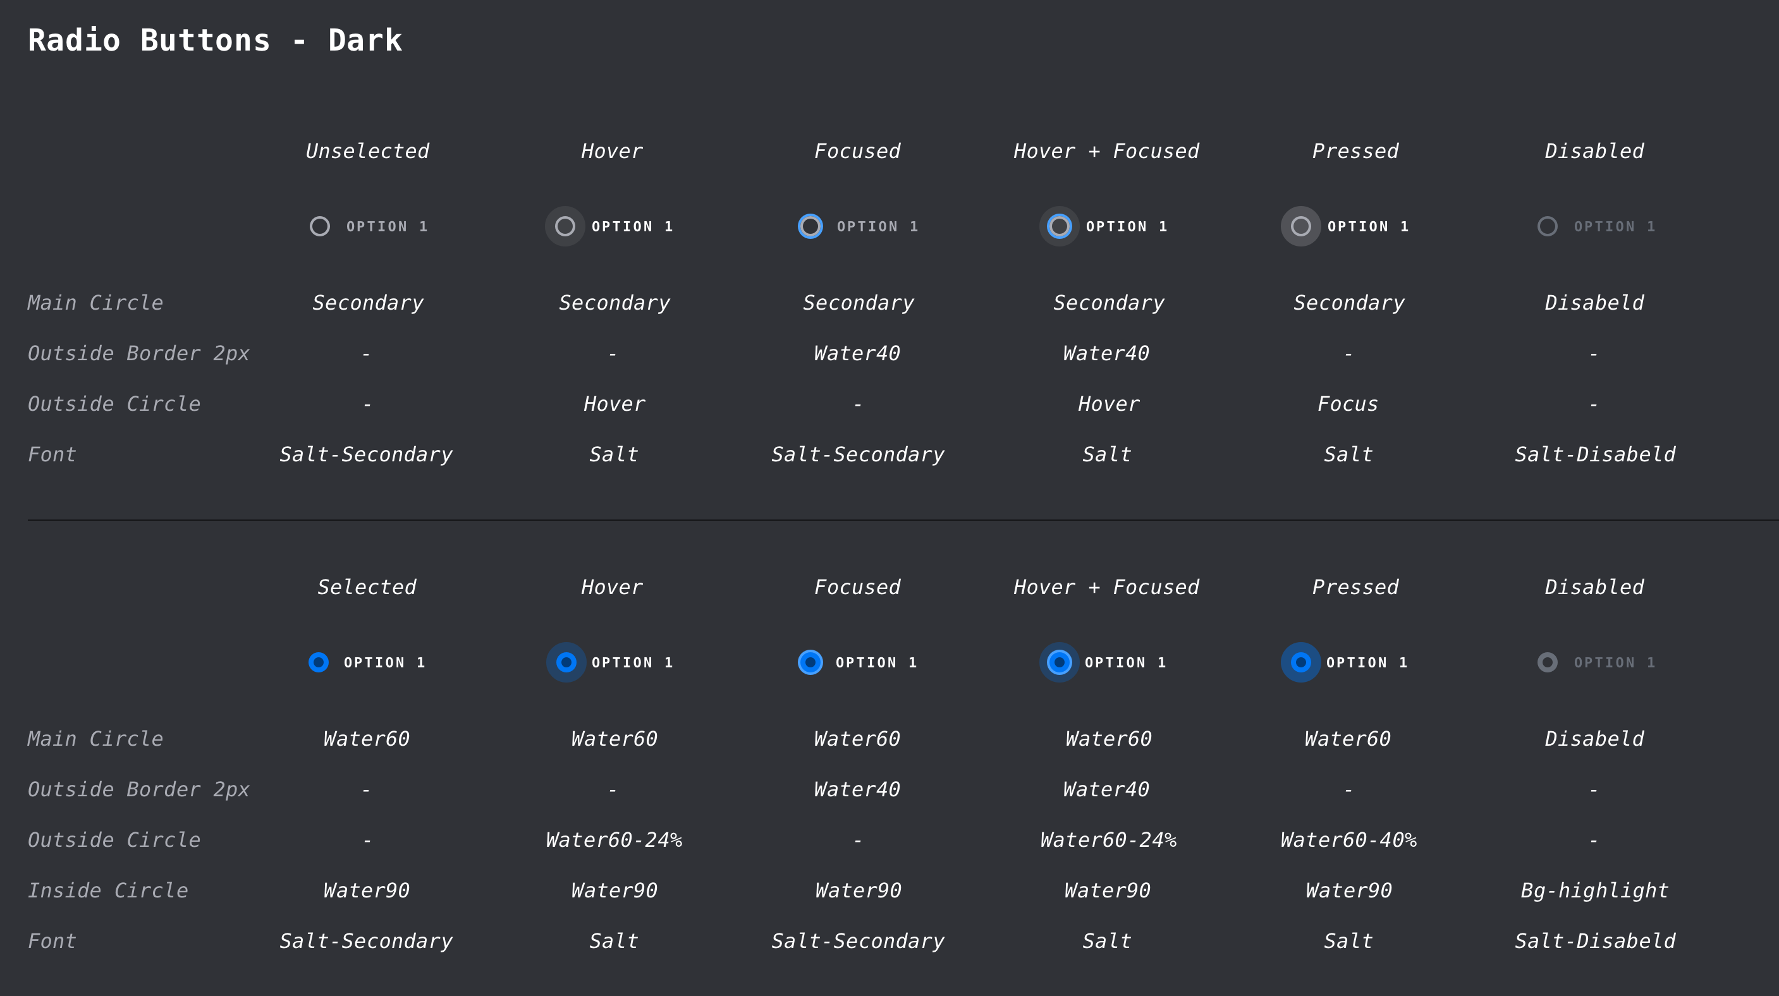
Task: Click the Hover + Focused radio in top row
Action: coord(1059,226)
